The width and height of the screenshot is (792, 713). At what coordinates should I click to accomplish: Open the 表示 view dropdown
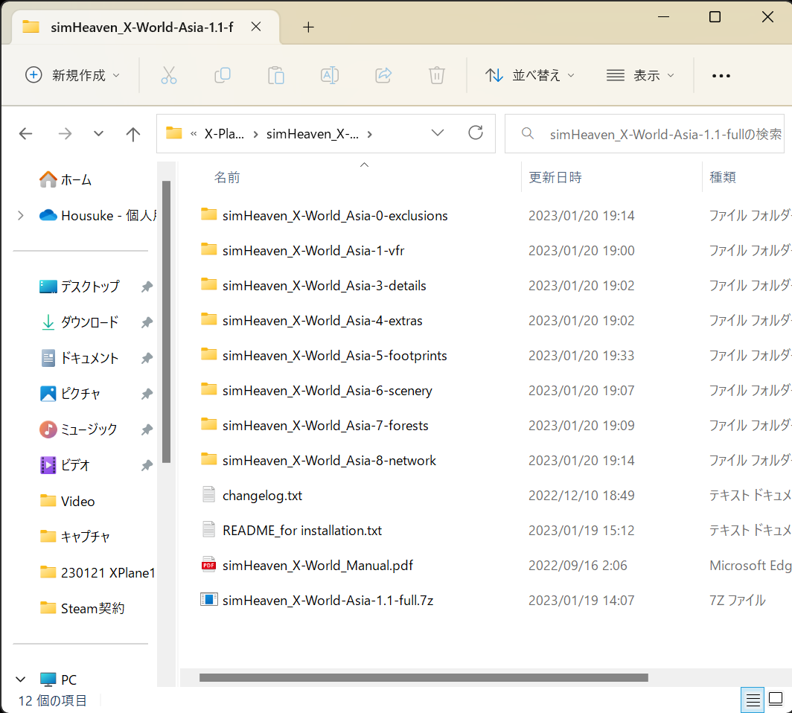(x=640, y=75)
